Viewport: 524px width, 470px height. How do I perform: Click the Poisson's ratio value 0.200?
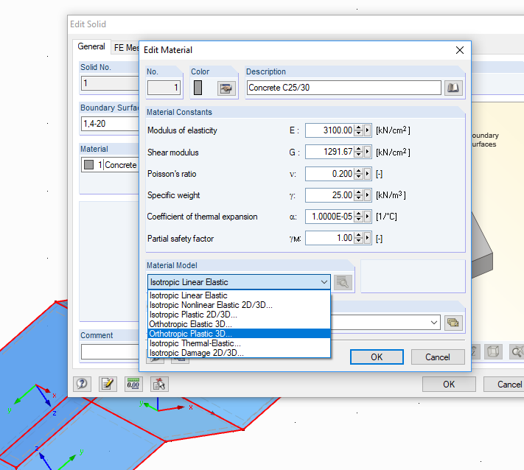(329, 174)
